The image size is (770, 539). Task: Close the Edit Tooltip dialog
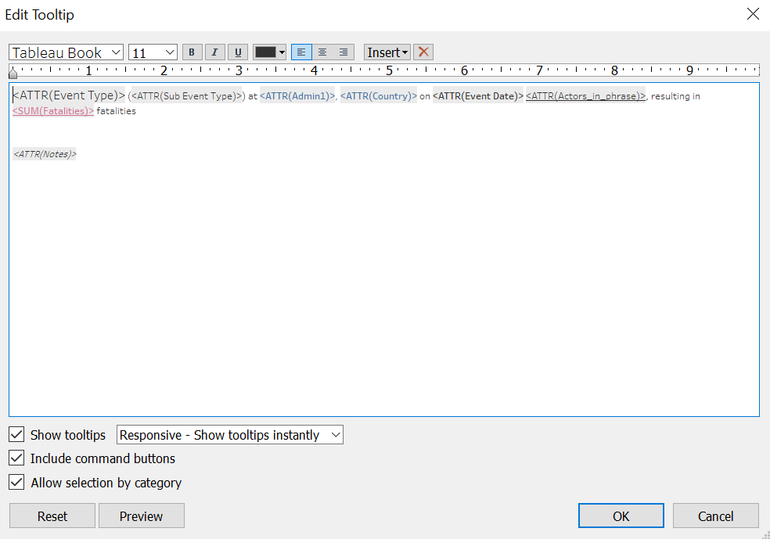(752, 14)
